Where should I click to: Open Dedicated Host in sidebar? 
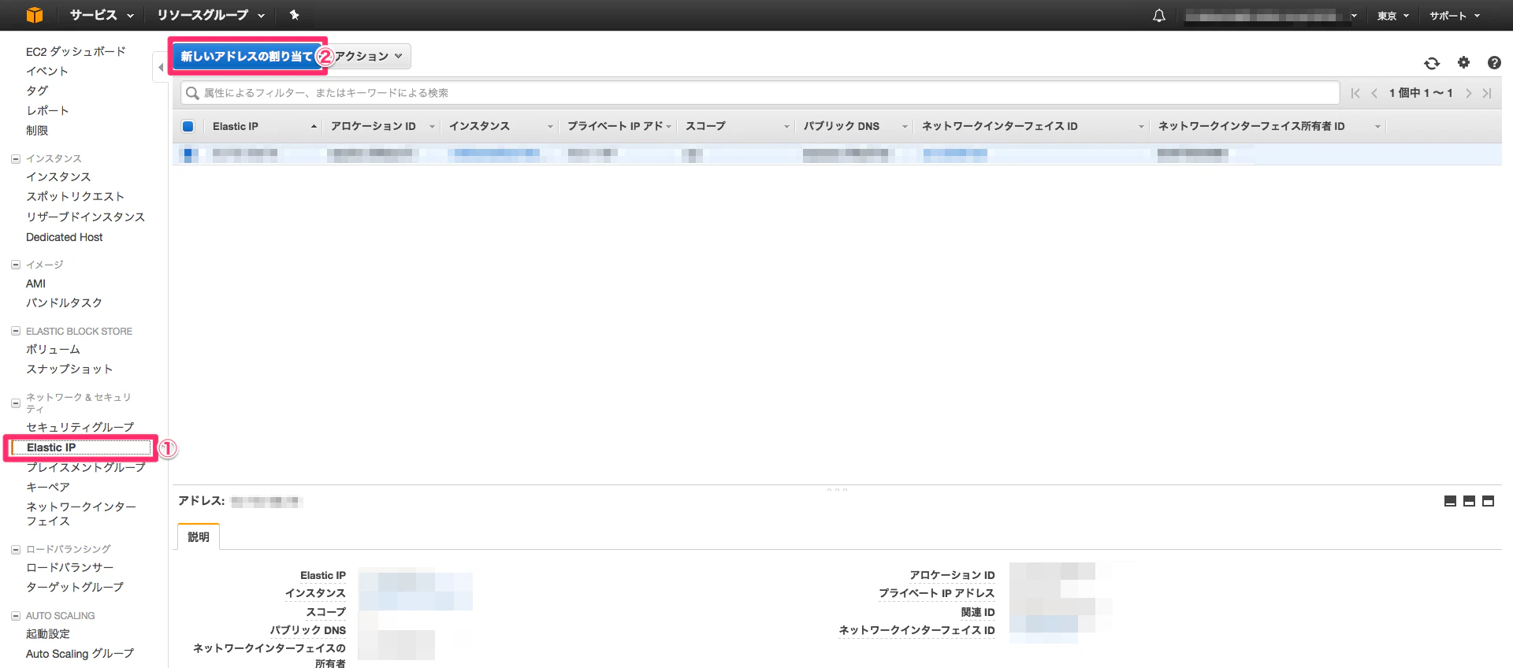(65, 237)
